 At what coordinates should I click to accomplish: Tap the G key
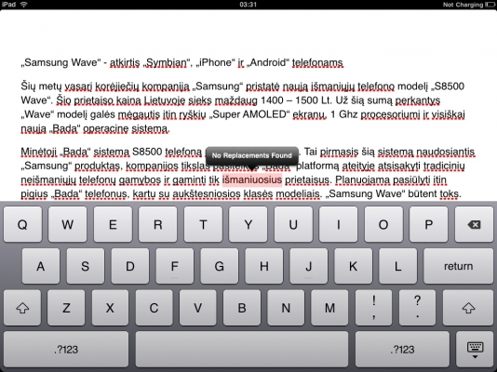(x=220, y=266)
